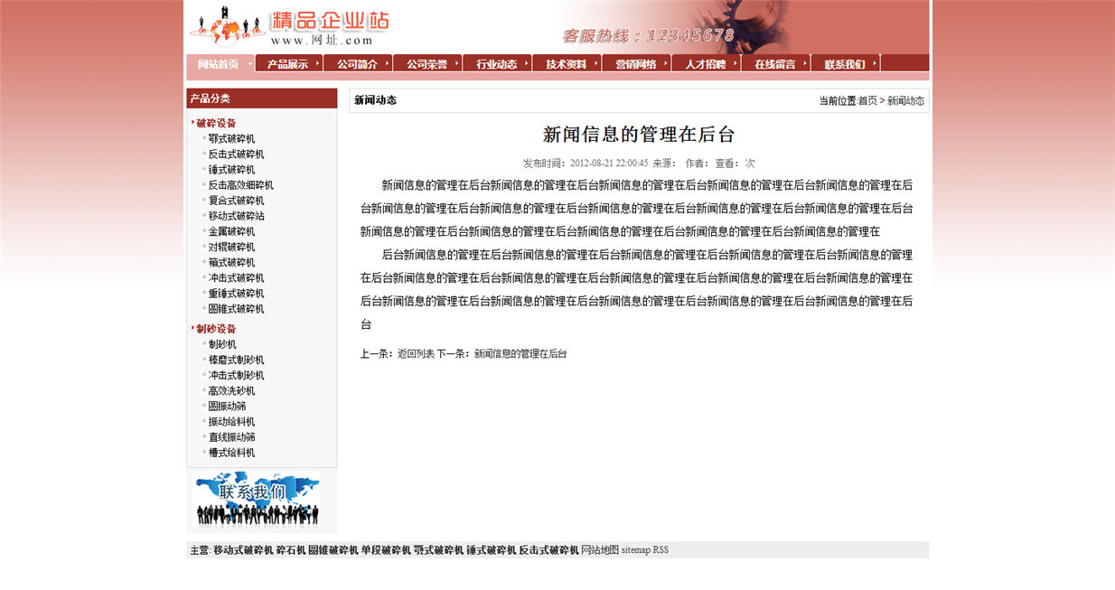Open the 产品展示 nav item
This screenshot has width=1115, height=590.
[x=289, y=64]
